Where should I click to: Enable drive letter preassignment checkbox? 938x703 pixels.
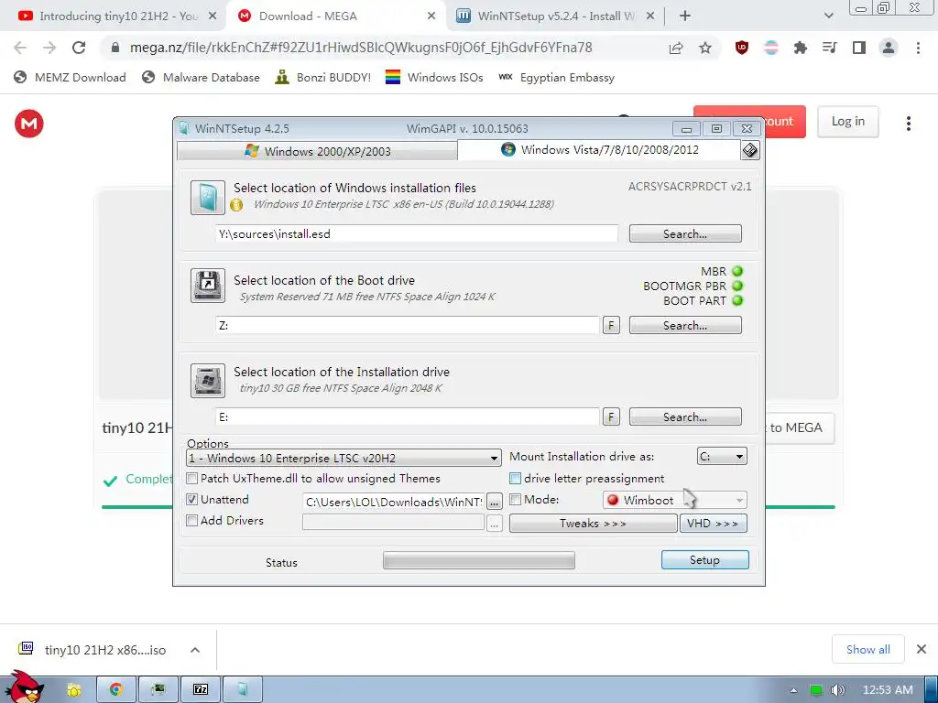(x=515, y=478)
